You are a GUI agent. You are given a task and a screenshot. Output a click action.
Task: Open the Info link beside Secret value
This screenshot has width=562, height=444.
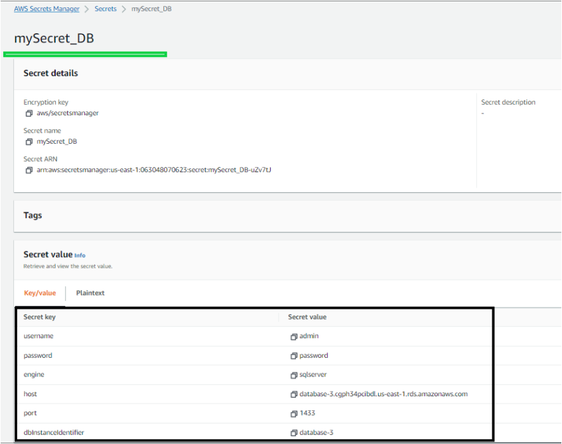pyautogui.click(x=80, y=255)
